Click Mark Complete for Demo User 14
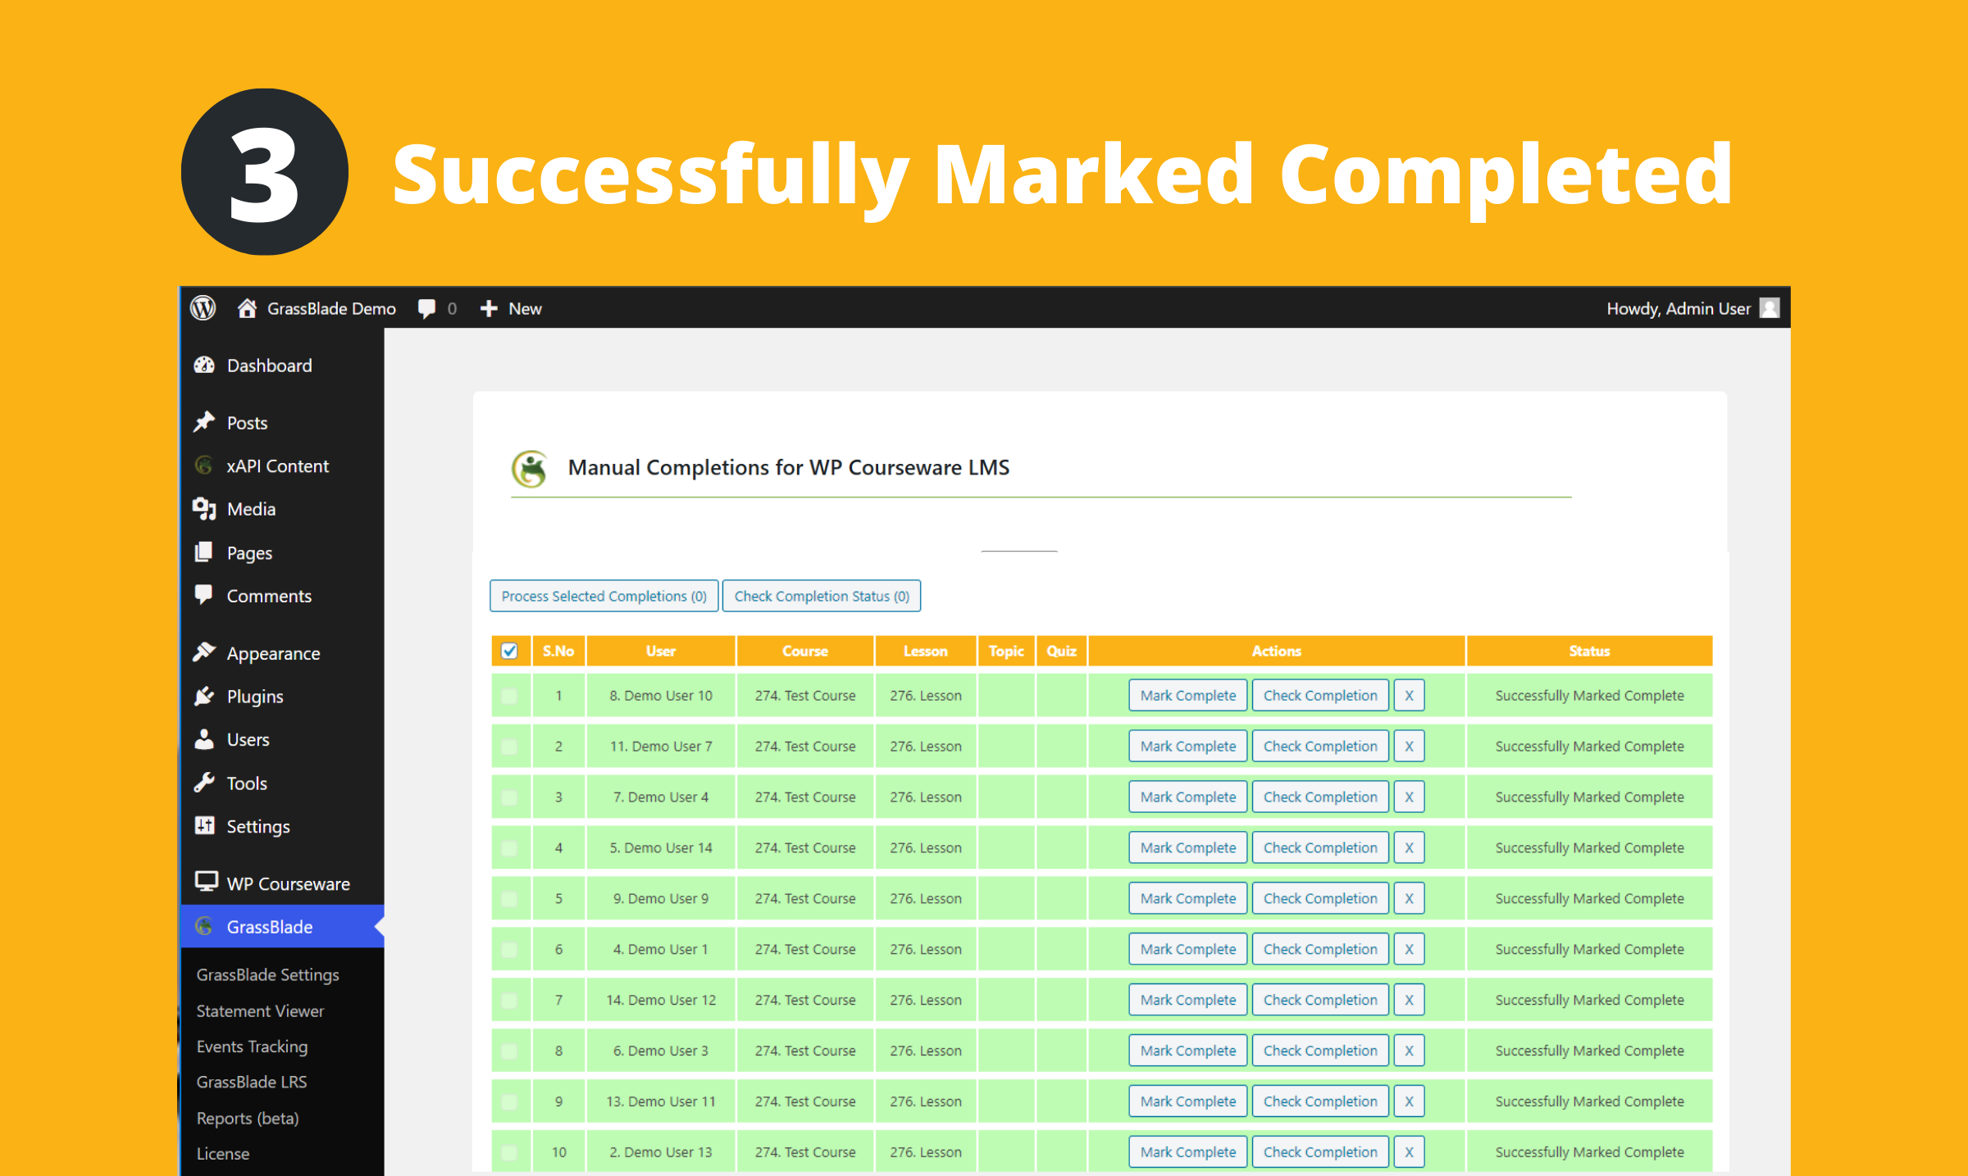 coord(1187,847)
